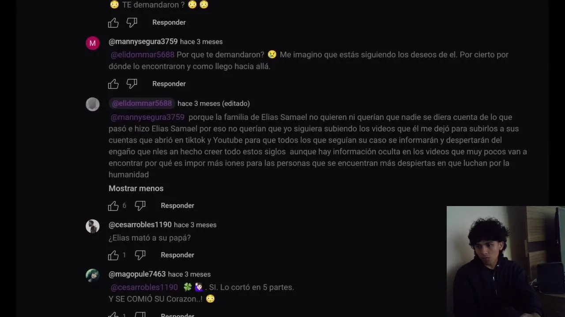
Task: Like the comment by @mannysegura3759
Action: 113,84
